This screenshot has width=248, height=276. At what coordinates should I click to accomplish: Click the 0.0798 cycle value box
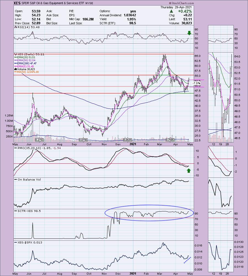pyautogui.click(x=83, y=140)
